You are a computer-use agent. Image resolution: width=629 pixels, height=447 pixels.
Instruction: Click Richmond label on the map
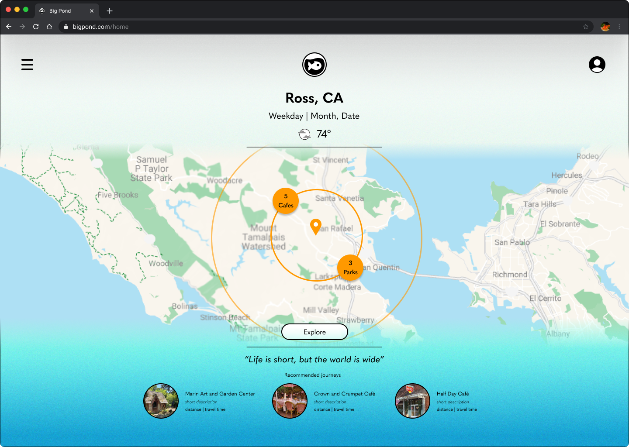point(510,275)
